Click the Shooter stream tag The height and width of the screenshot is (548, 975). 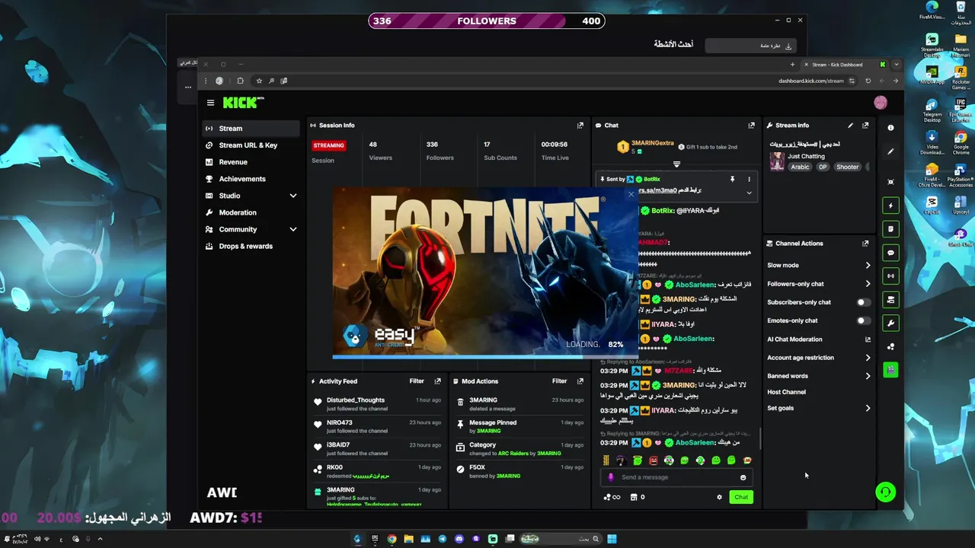(x=848, y=167)
